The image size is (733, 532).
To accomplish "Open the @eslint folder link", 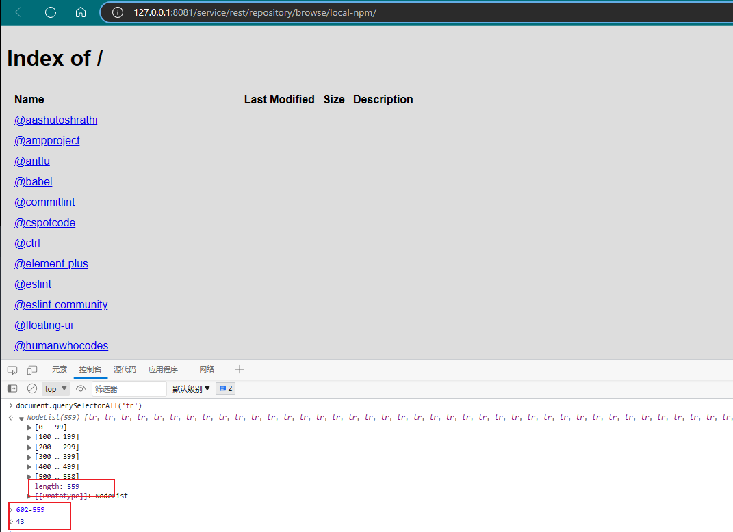I will (33, 284).
